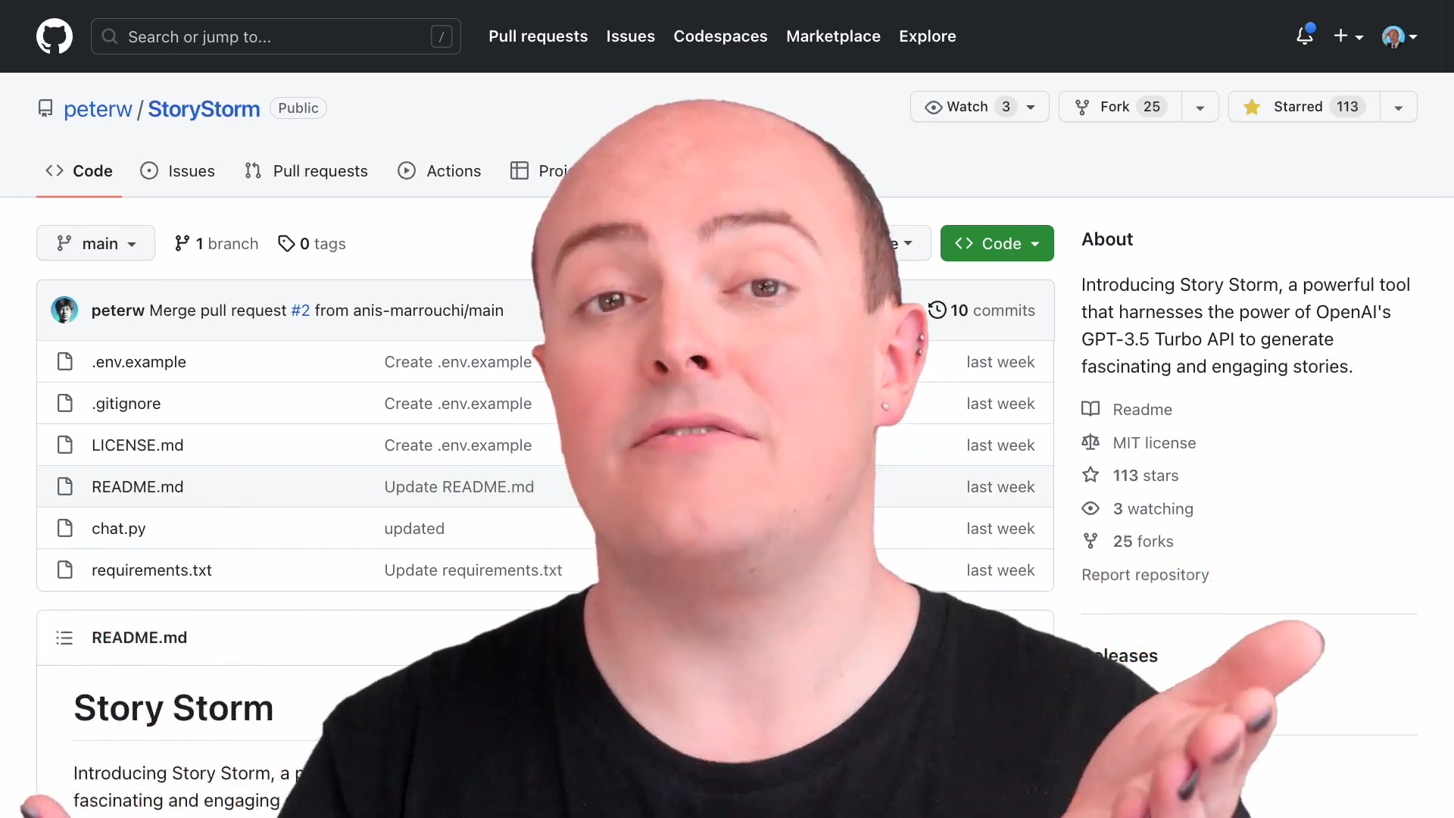Click file icon next to chat.py

click(x=65, y=528)
